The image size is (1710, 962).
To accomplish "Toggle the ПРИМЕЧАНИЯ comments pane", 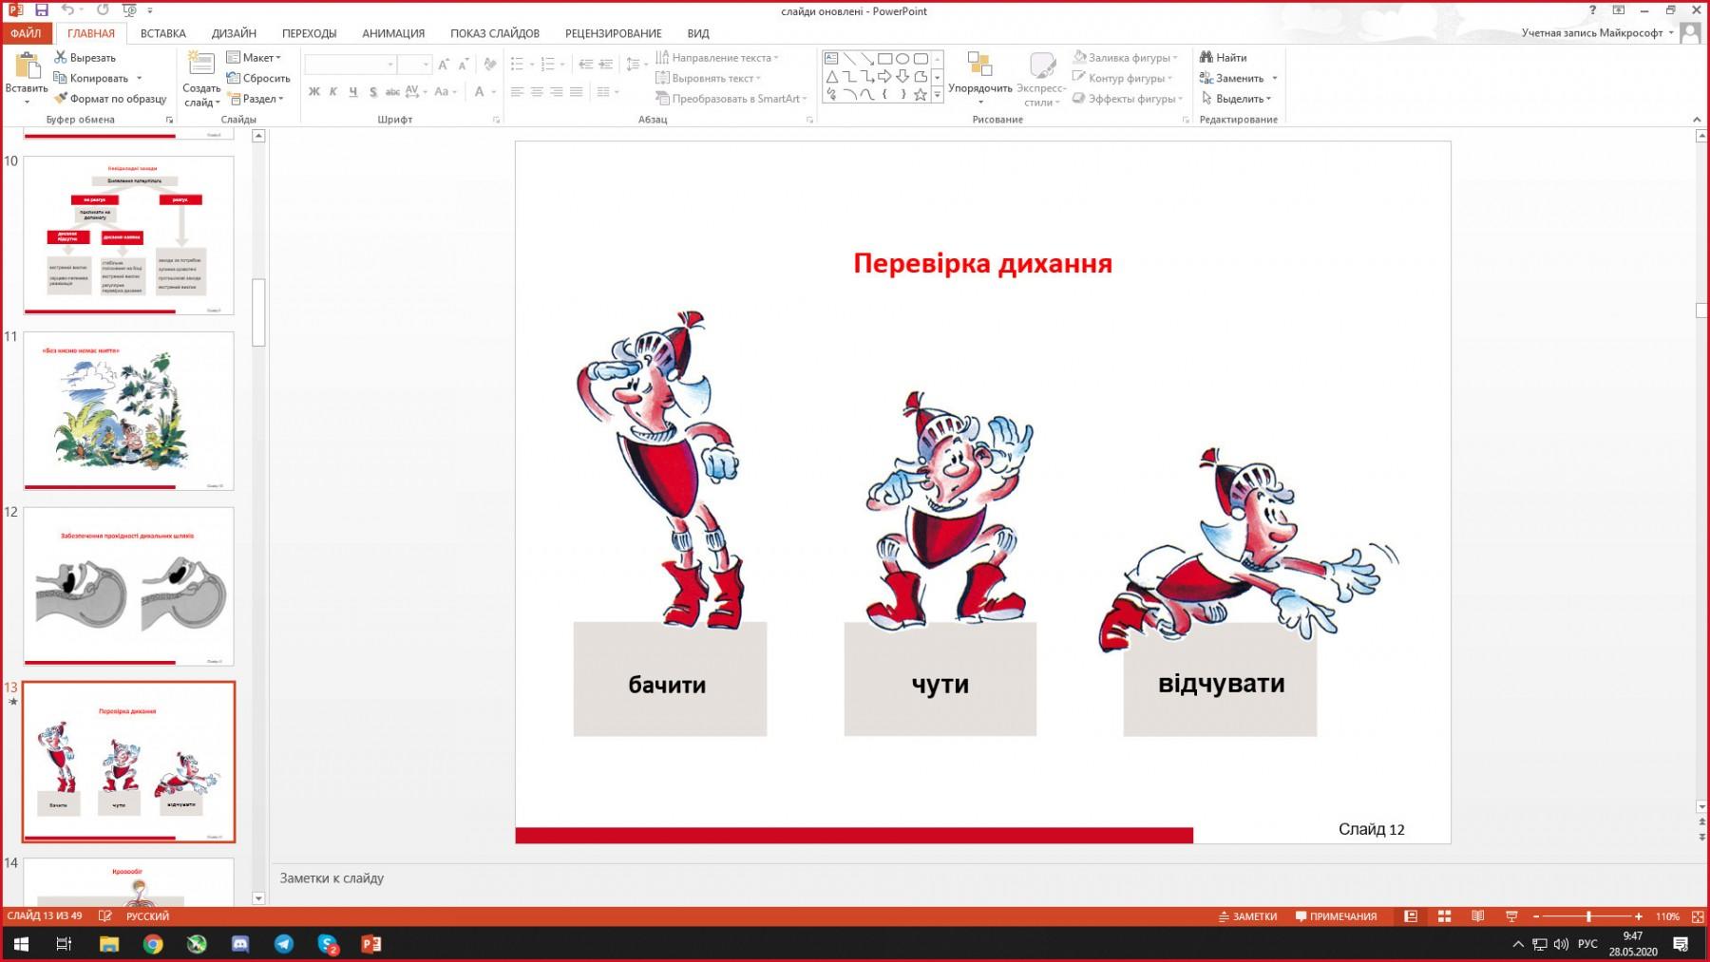I will [x=1336, y=916].
